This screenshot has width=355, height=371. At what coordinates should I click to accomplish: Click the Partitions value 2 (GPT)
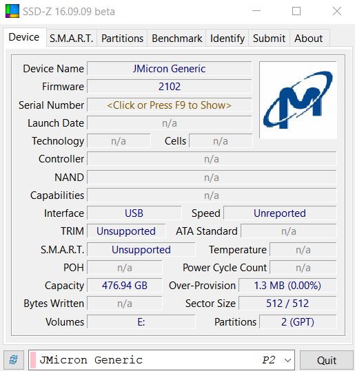[298, 322]
